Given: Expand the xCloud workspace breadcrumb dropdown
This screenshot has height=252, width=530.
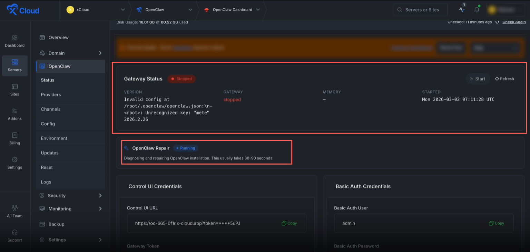Looking at the screenshot, I should click(x=122, y=10).
